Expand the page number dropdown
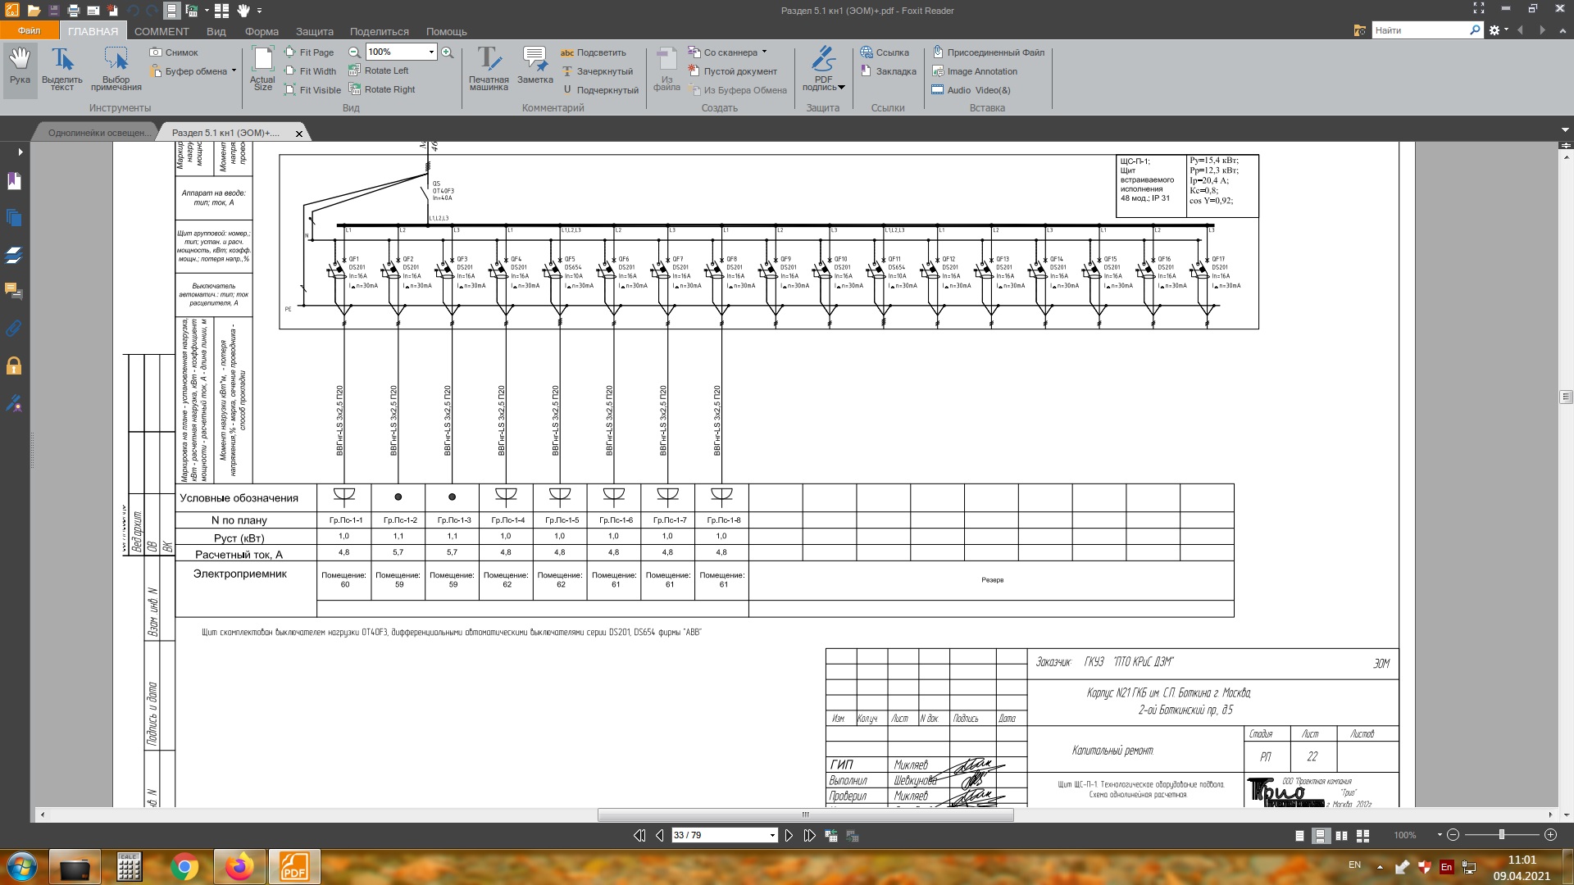 [771, 835]
